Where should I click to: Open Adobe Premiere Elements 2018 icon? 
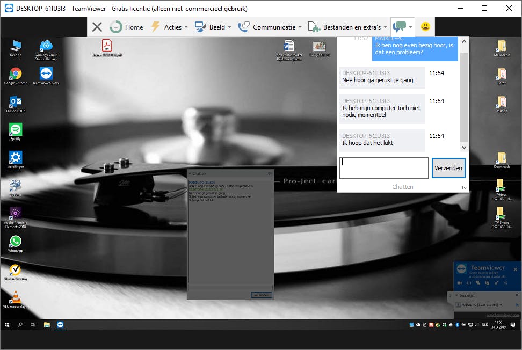pyautogui.click(x=16, y=218)
